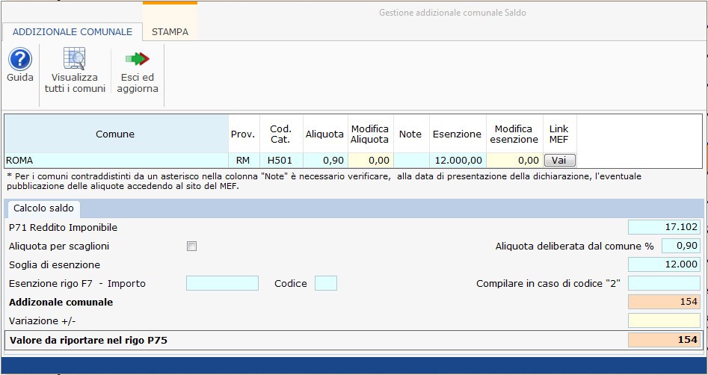Click the Variazione +/- yellow field
708x375 pixels.
(x=664, y=320)
